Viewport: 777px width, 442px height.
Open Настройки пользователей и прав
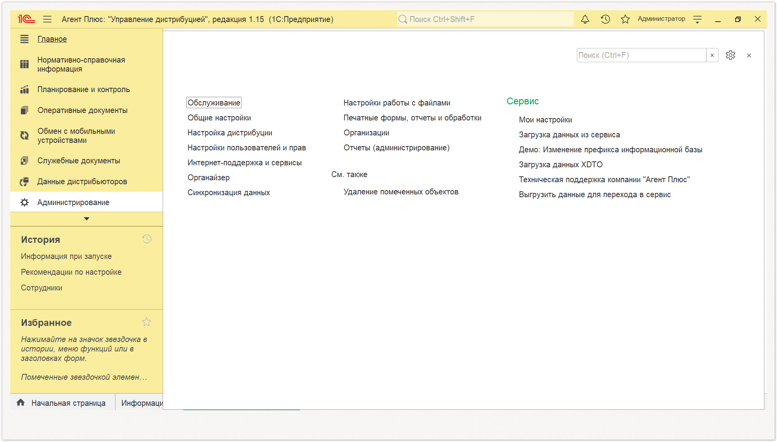247,148
